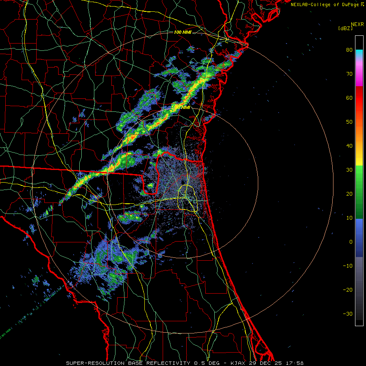Image resolution: width=366 pixels, height=366 pixels.
Task: Click the 20 value on dBZ scale
Action: click(349, 194)
